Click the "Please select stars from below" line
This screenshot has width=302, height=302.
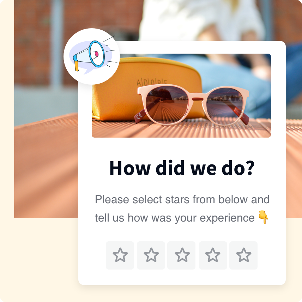[182, 199]
